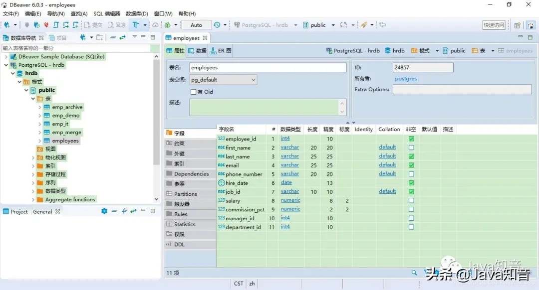539x290 pixels.
Task: Click the 数据类型 folder icon
Action: [x=40, y=191]
